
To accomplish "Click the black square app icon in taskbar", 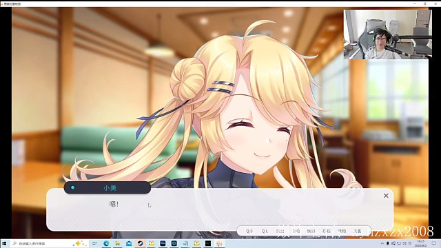I will tap(208, 243).
